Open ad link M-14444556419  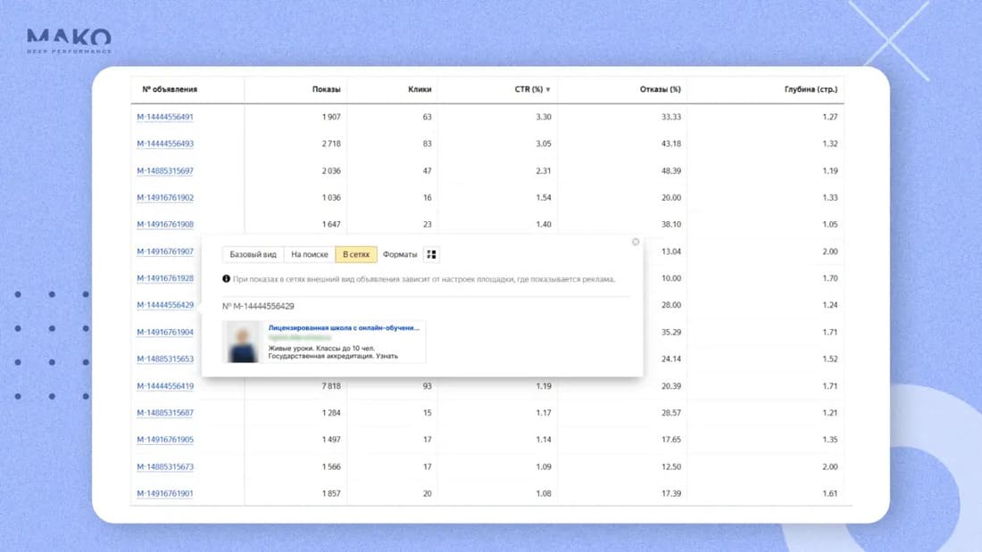[165, 386]
